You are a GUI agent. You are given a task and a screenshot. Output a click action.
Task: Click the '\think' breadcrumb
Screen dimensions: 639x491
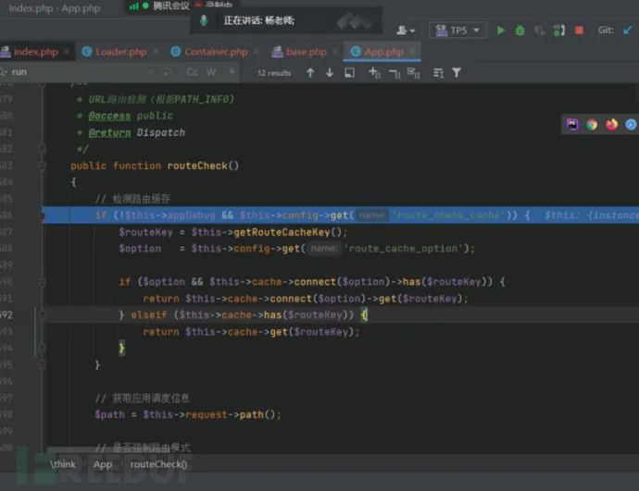[x=62, y=464]
